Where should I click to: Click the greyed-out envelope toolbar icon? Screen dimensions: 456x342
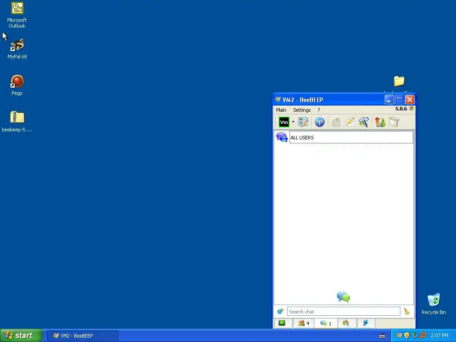point(336,122)
